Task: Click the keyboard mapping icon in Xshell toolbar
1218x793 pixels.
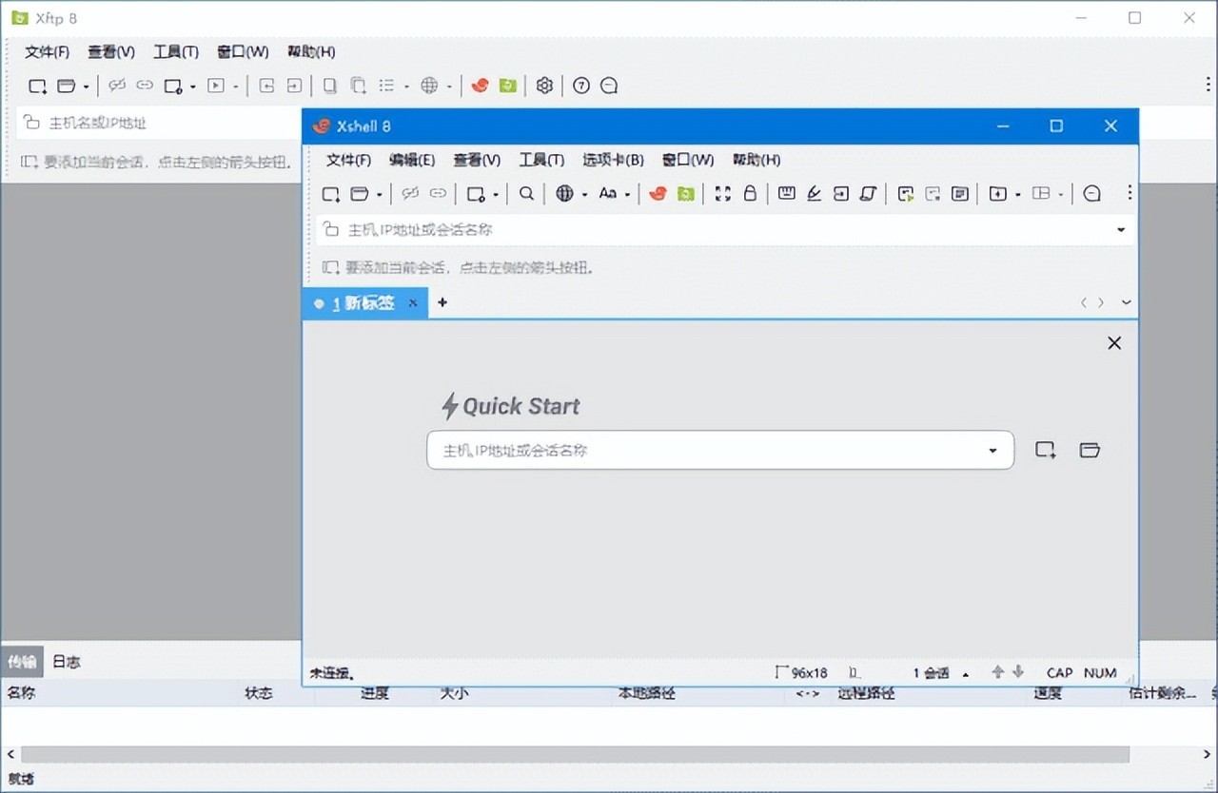Action: click(787, 194)
